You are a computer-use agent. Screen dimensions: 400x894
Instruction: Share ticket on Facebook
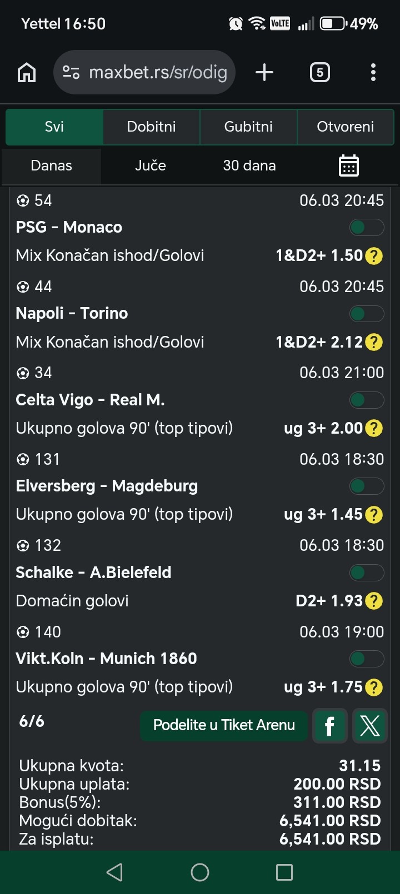tap(329, 725)
